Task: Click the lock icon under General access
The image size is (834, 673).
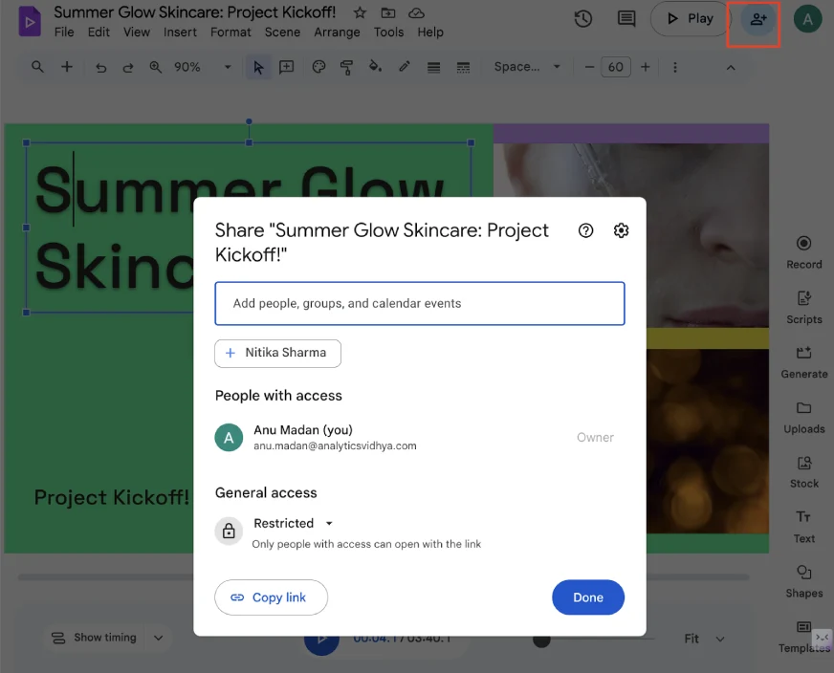Action: [229, 531]
